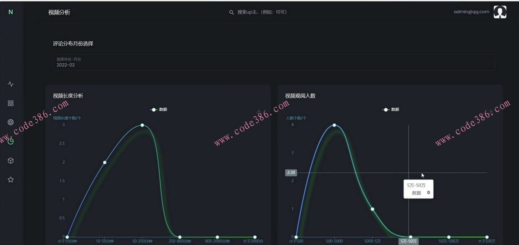Open the activity pulse sidebar icon
The width and height of the screenshot is (519, 245).
[x=11, y=84]
